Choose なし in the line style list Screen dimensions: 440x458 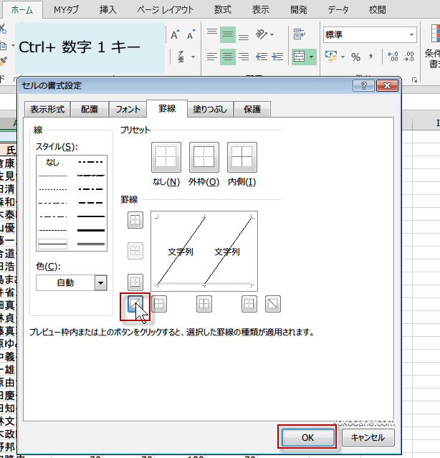point(52,163)
